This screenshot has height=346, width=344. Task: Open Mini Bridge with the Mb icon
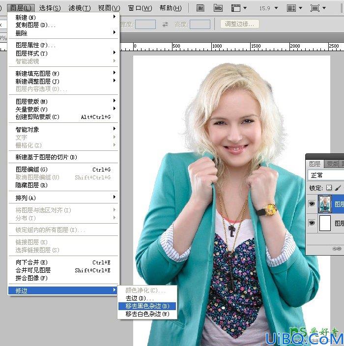click(218, 8)
